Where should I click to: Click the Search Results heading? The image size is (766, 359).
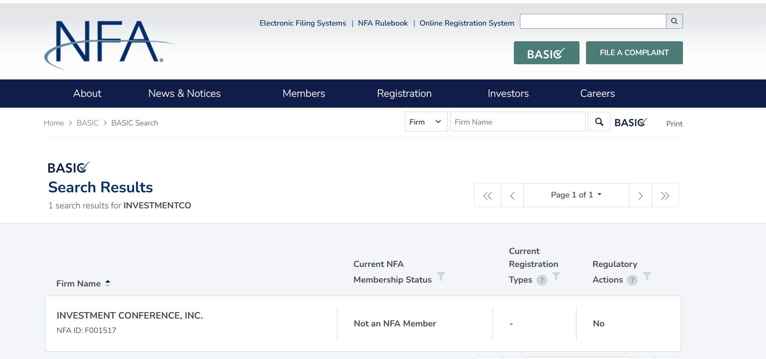(x=100, y=187)
